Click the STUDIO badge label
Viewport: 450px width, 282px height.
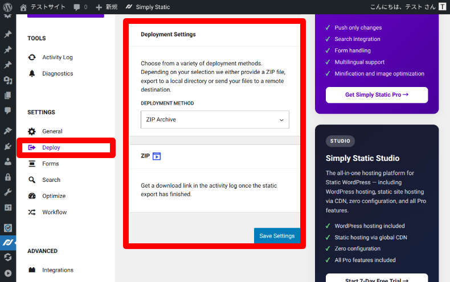[340, 141]
